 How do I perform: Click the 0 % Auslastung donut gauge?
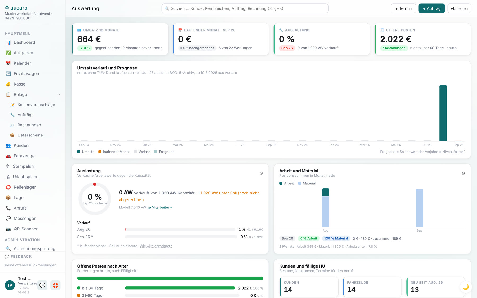point(95,199)
